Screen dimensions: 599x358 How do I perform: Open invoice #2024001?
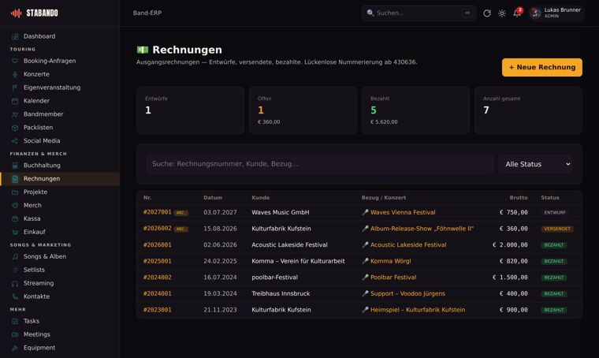[x=158, y=294]
